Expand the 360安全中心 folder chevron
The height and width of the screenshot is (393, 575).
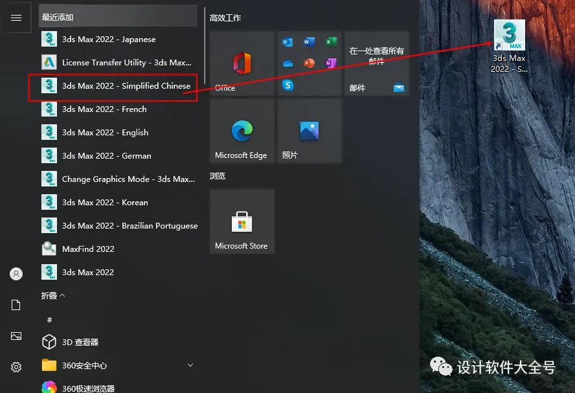[x=190, y=365]
